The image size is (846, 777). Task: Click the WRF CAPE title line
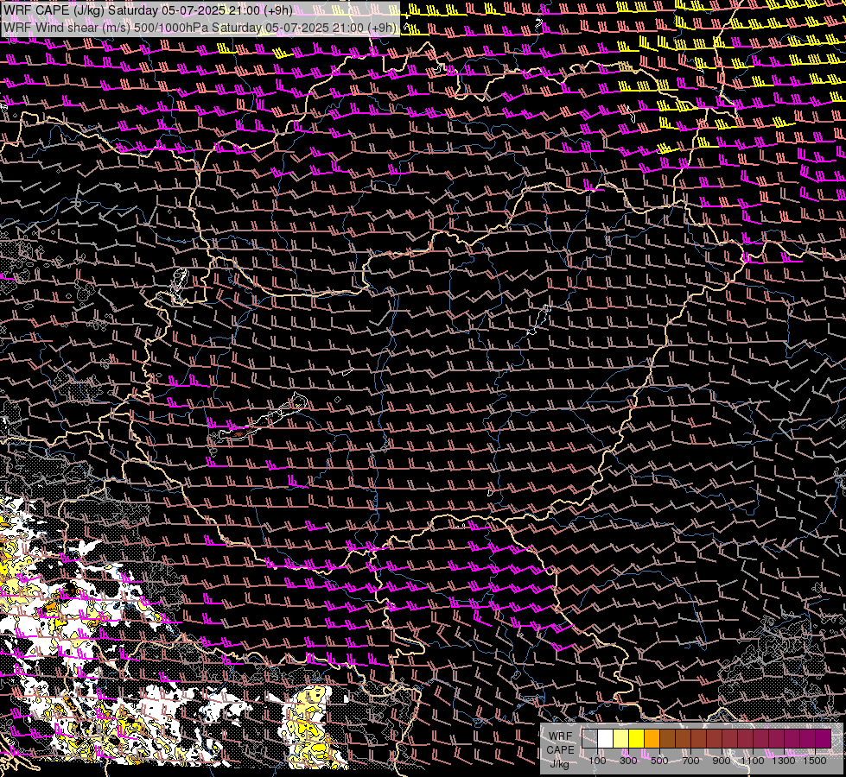(x=147, y=10)
